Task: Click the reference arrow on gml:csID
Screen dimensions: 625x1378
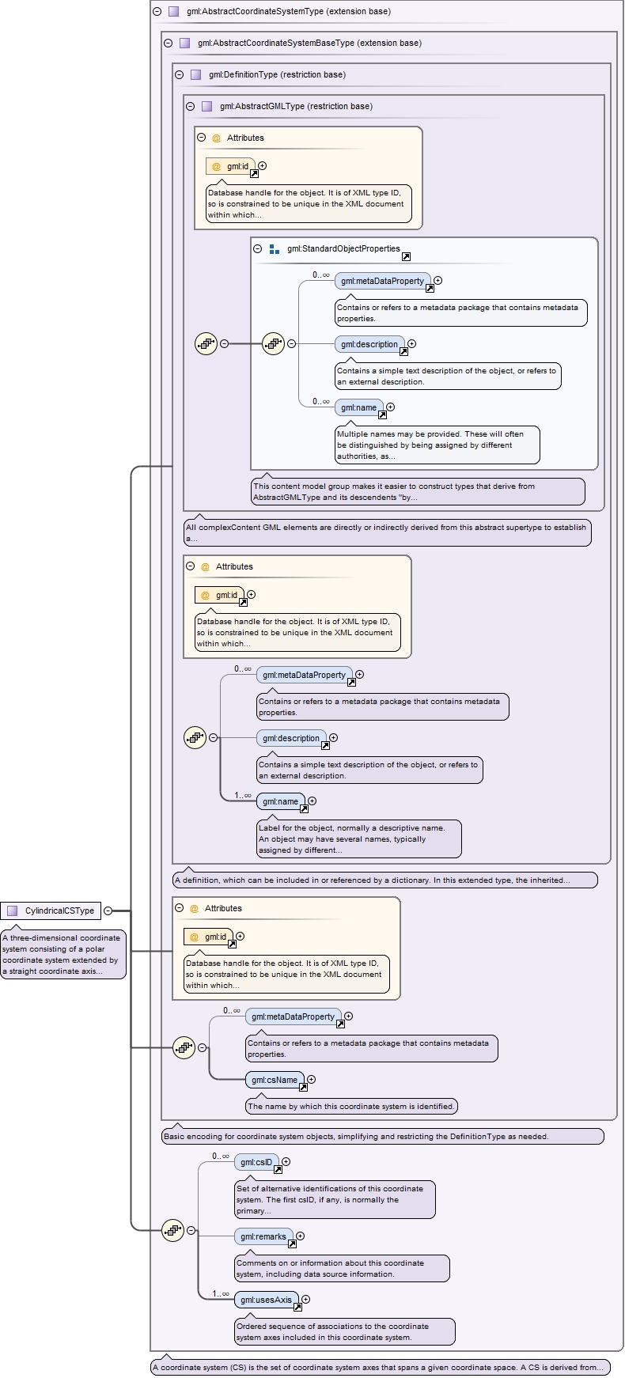Action: click(x=278, y=1169)
